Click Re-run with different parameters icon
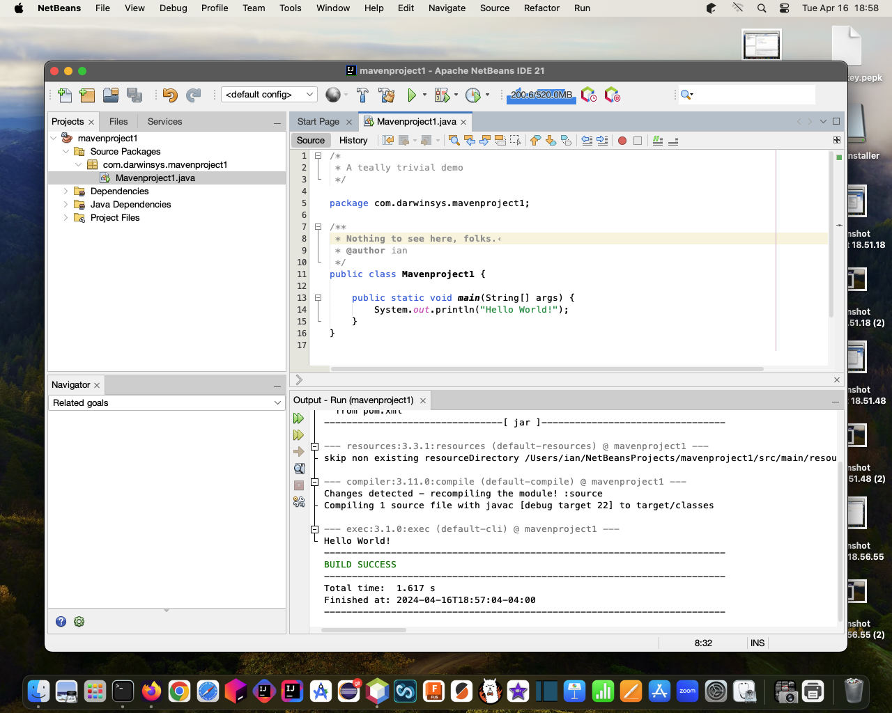Screen dimensions: 892x713 299,435
